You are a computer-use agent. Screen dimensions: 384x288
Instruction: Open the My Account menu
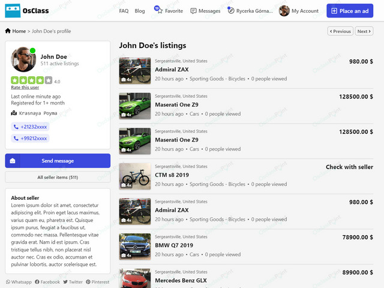[x=299, y=11]
